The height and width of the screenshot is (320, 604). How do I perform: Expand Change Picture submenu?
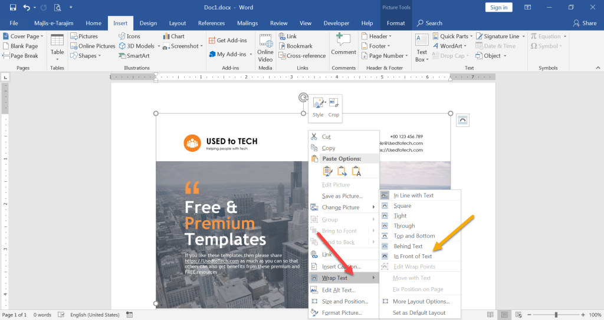point(344,208)
